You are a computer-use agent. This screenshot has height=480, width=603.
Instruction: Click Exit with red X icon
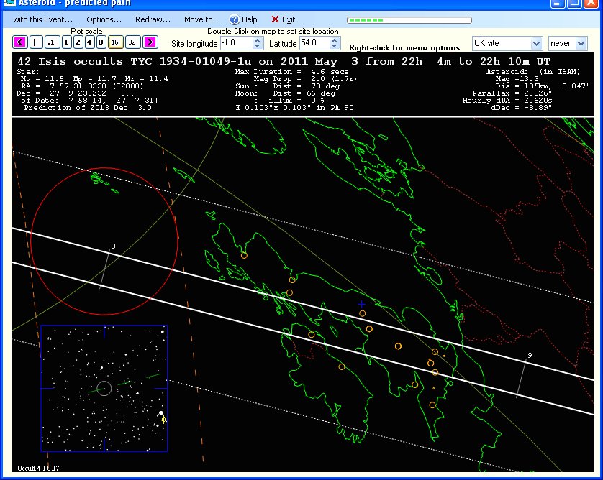[x=283, y=19]
